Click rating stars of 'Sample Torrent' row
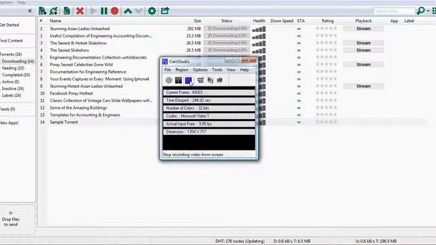The height and width of the screenshot is (245, 436). click(326, 122)
